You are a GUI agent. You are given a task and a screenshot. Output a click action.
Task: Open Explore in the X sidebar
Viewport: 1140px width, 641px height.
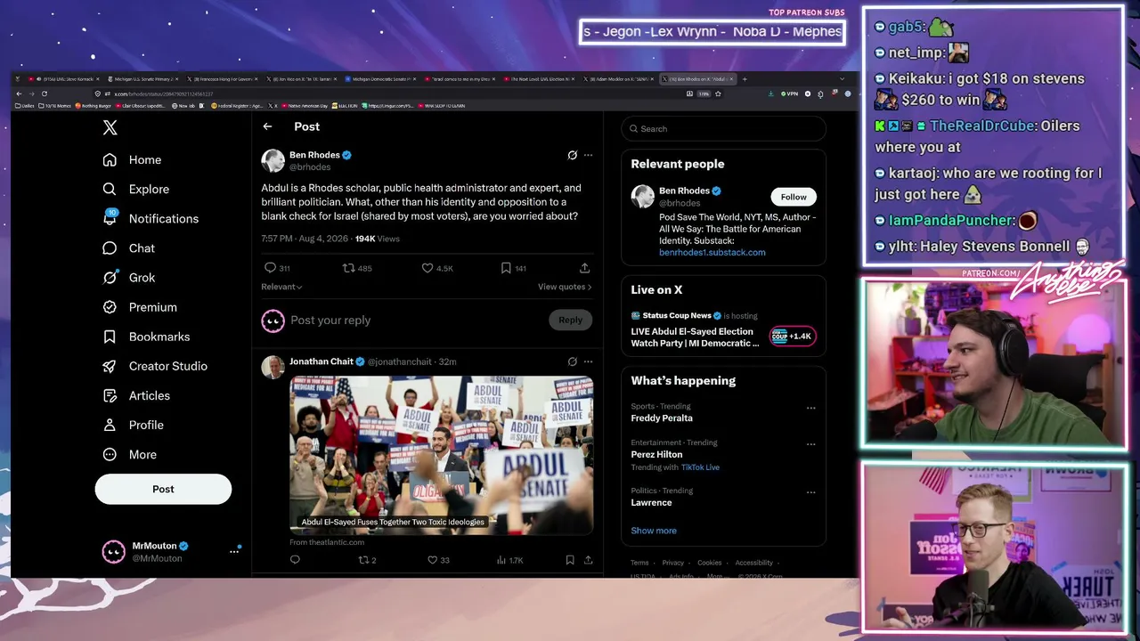click(x=135, y=189)
